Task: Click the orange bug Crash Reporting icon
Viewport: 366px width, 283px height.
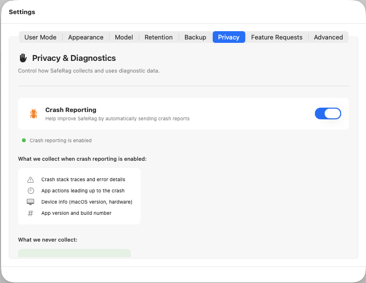Action: tap(34, 114)
